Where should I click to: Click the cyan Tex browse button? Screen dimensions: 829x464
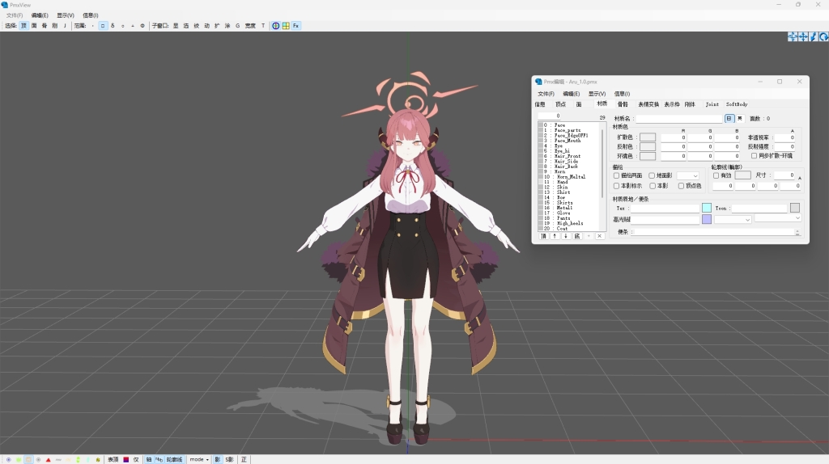tap(706, 208)
